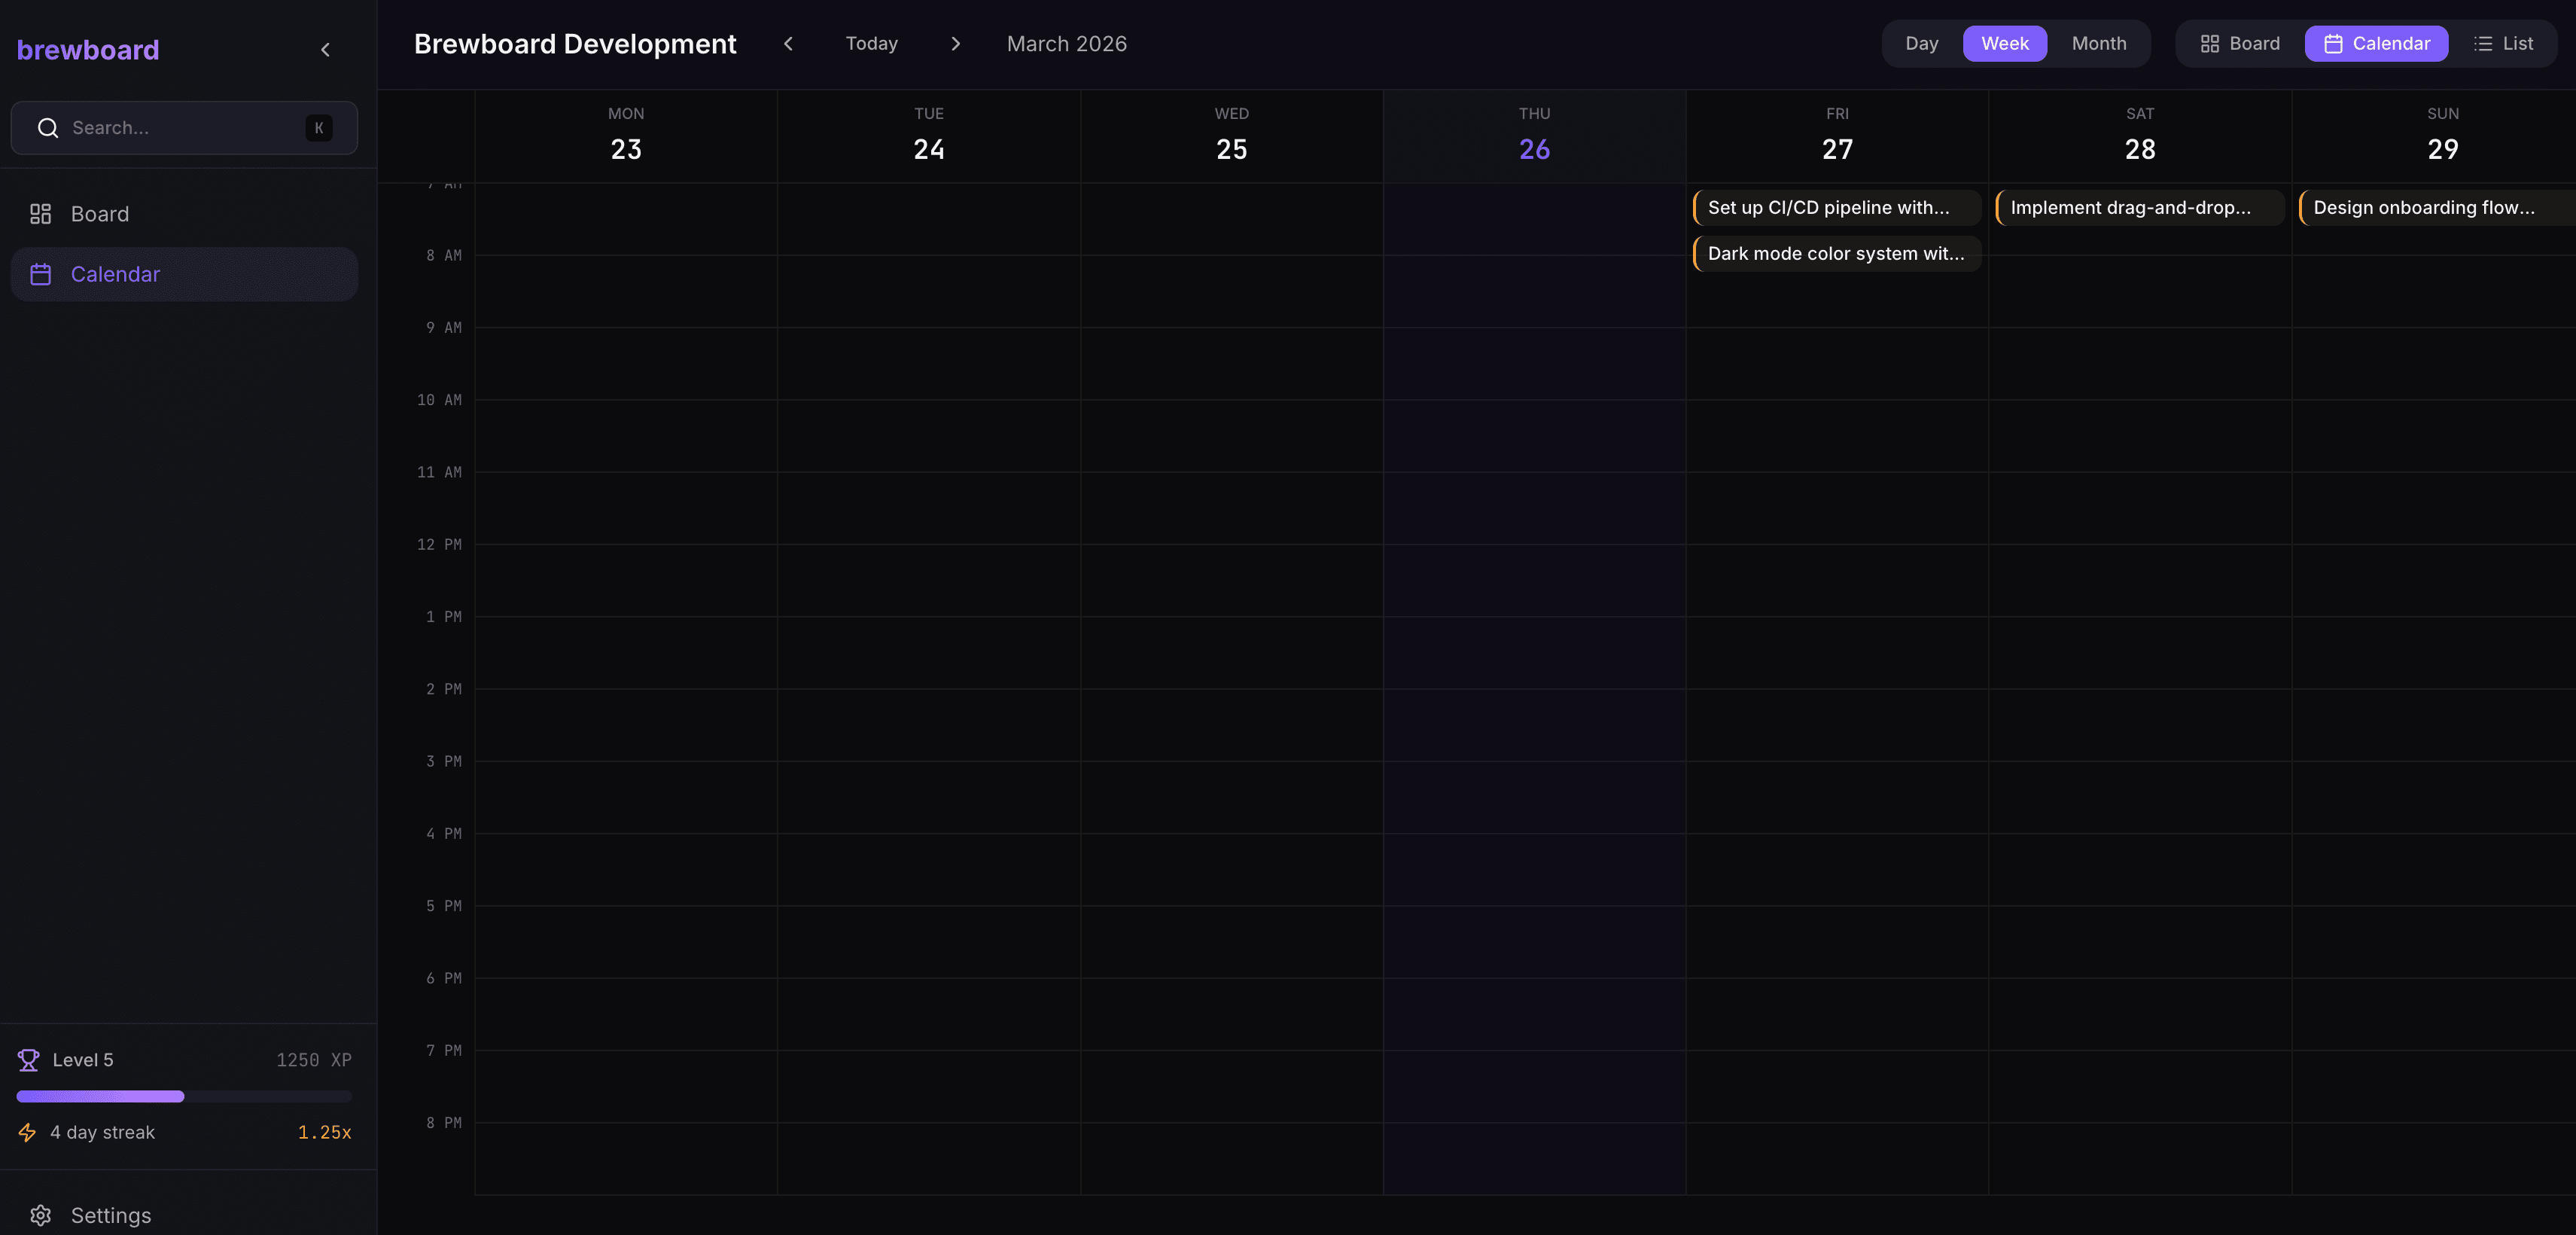Open Settings via the gear icon
The image size is (2576, 1235).
tap(41, 1215)
